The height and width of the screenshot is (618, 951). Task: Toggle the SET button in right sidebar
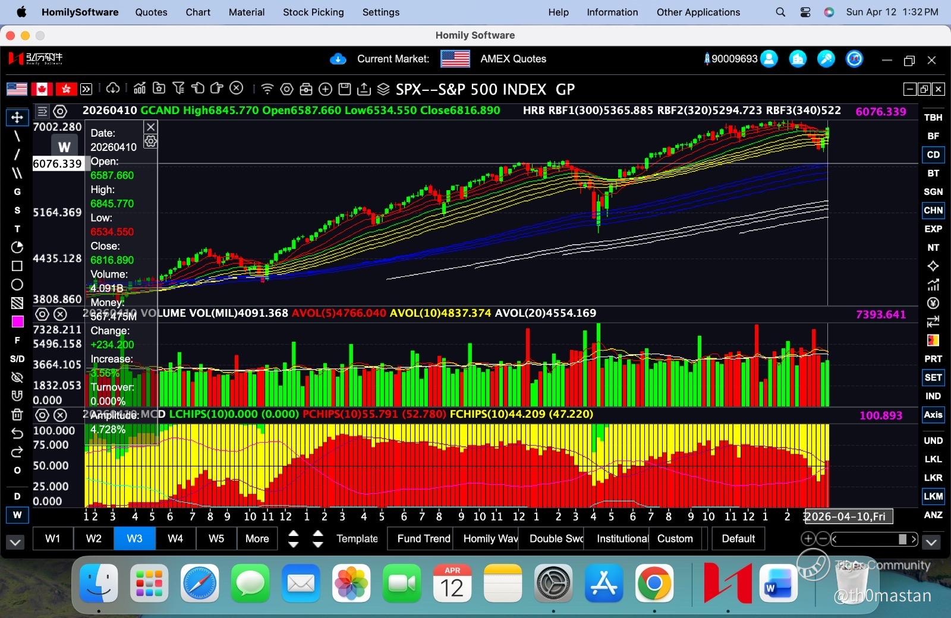pos(933,377)
